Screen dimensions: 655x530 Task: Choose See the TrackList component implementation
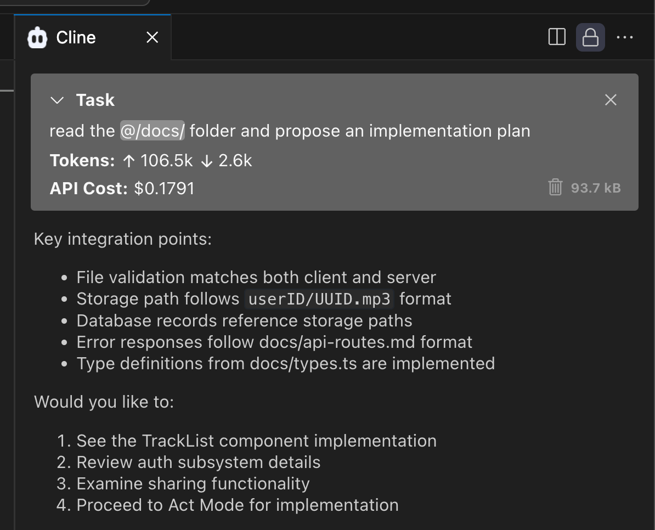(x=257, y=441)
